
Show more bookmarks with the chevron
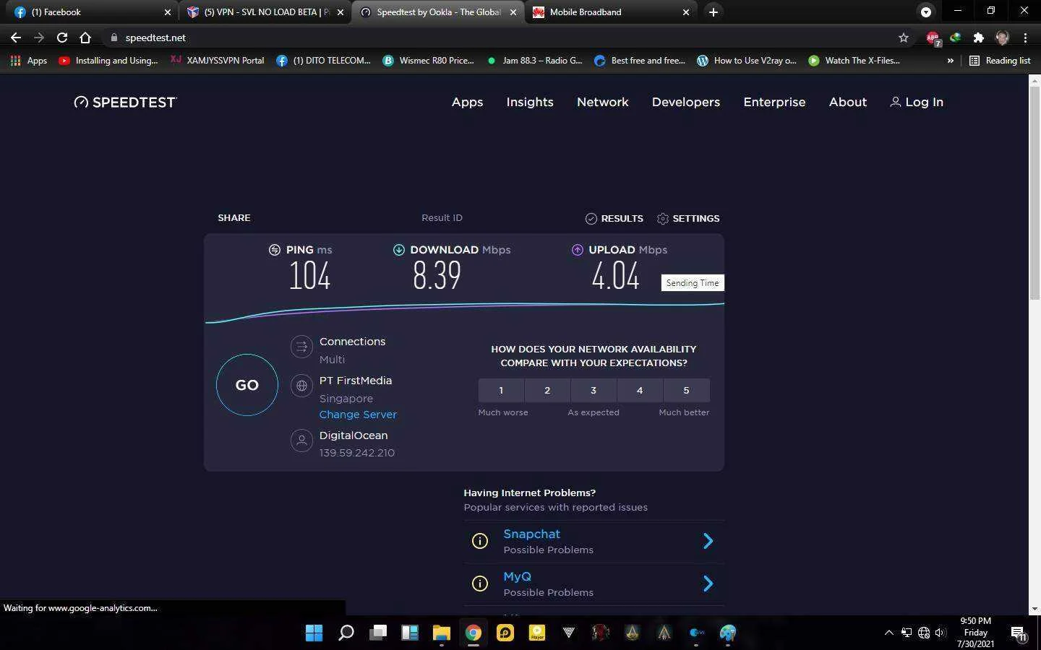click(x=950, y=61)
